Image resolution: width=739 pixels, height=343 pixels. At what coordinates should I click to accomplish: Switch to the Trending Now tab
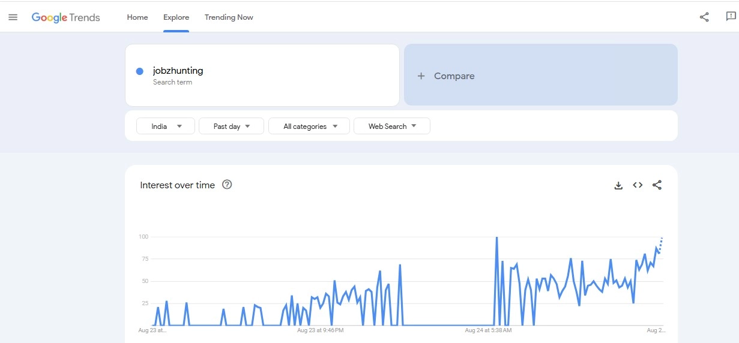pyautogui.click(x=229, y=17)
